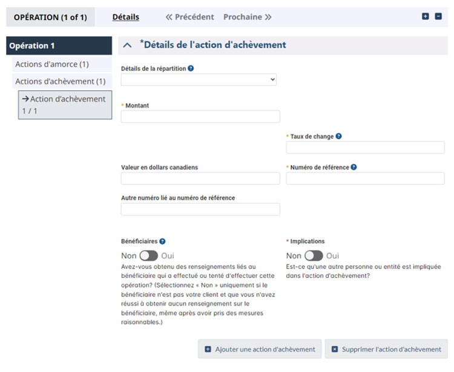This screenshot has height=372, width=454.
Task: Switch to the Détails tab
Action: [x=125, y=17]
